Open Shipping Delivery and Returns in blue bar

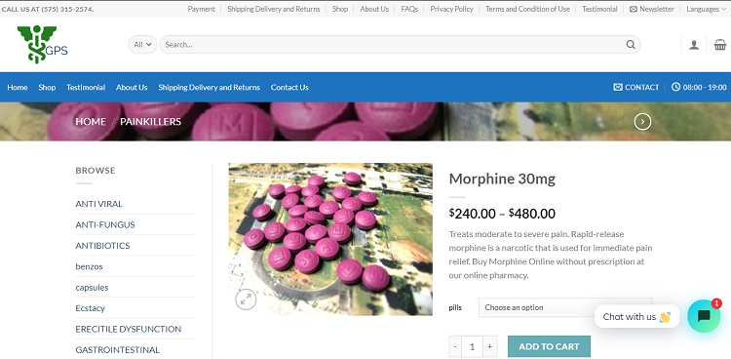click(209, 87)
